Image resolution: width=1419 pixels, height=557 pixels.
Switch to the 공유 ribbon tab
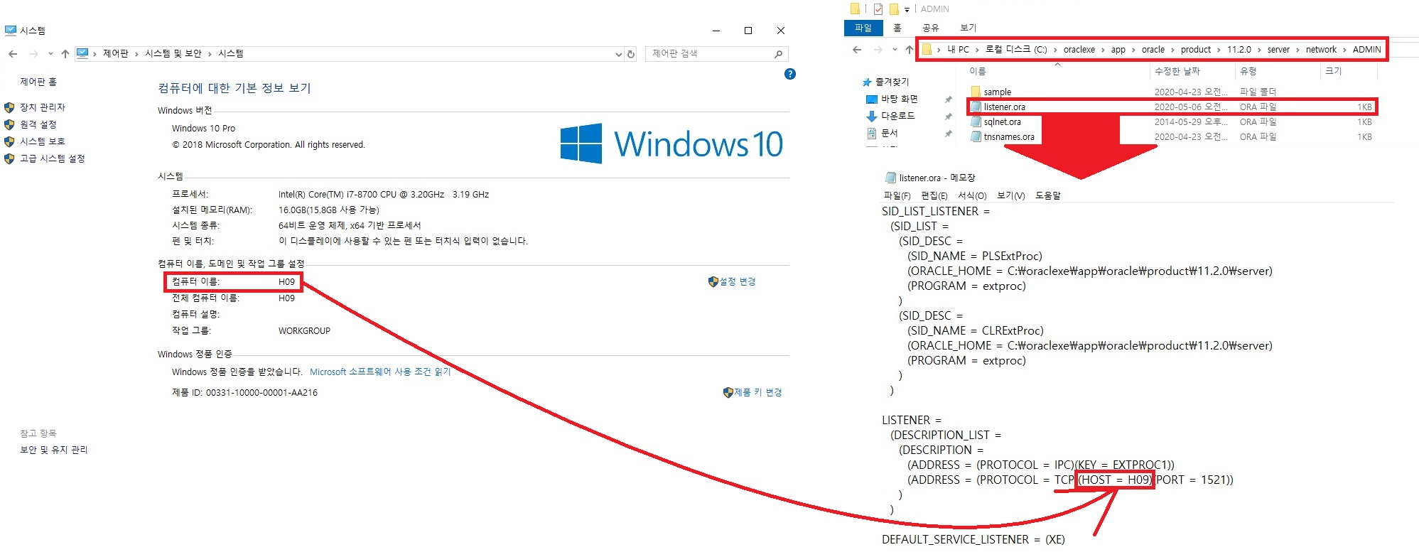pyautogui.click(x=931, y=28)
